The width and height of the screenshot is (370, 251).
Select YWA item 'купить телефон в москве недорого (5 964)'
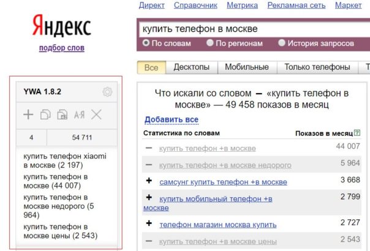click(x=59, y=206)
